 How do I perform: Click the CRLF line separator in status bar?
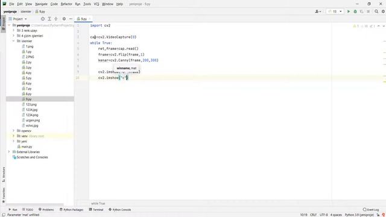313,215
